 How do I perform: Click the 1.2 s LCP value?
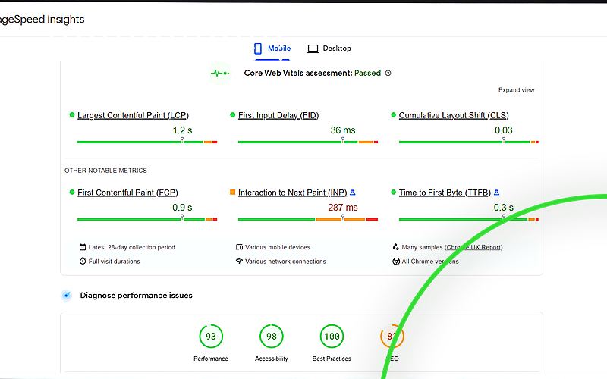coord(182,130)
